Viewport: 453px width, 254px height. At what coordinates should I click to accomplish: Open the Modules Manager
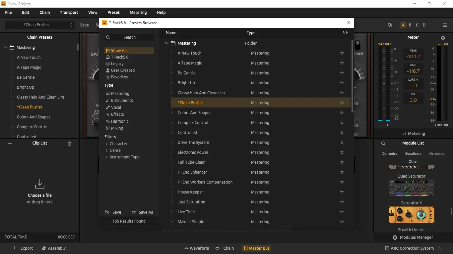coord(413,237)
